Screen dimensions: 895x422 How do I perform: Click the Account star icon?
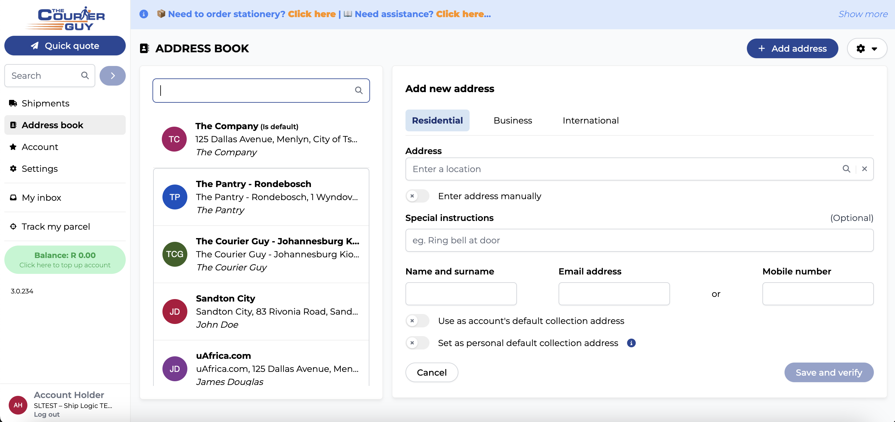[13, 147]
